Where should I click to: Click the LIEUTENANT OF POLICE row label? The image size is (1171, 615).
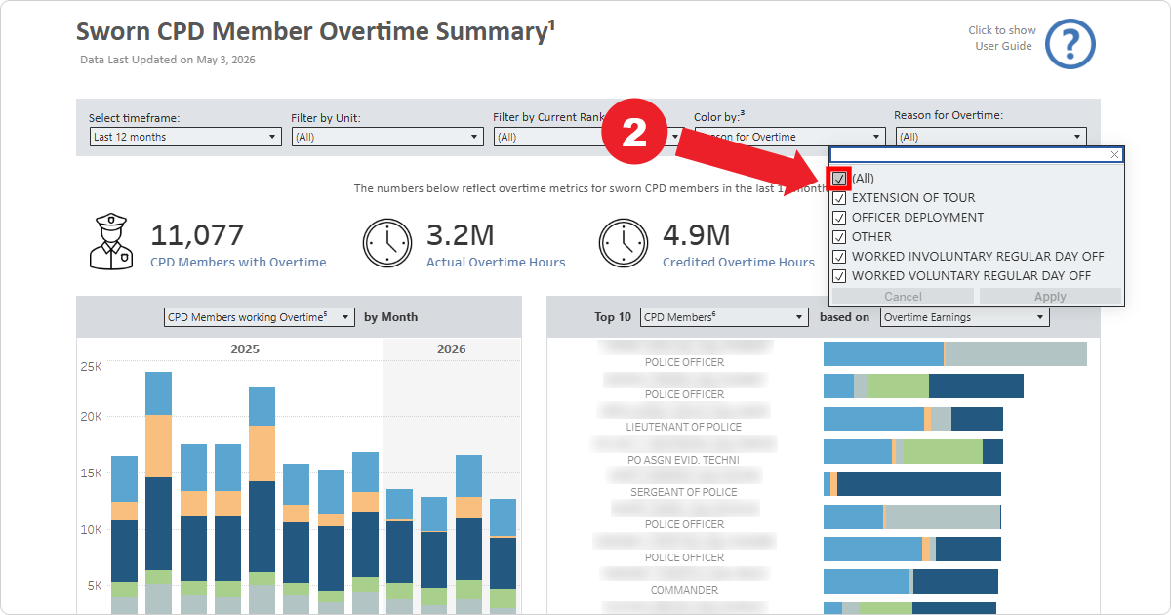click(x=684, y=427)
